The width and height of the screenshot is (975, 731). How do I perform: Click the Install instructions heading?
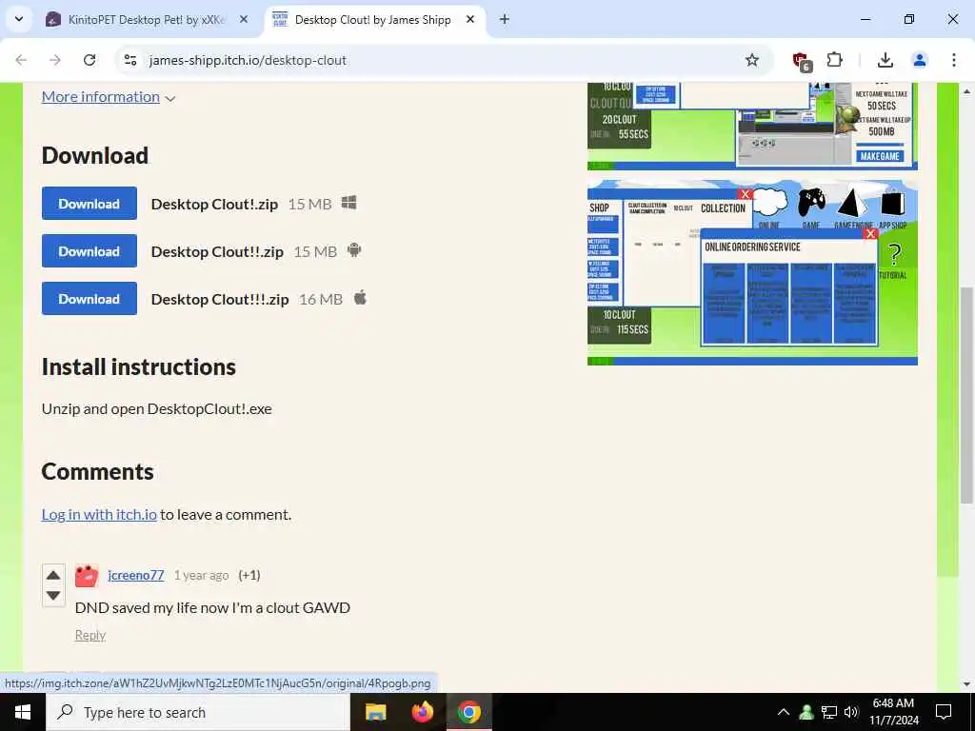[x=139, y=367]
